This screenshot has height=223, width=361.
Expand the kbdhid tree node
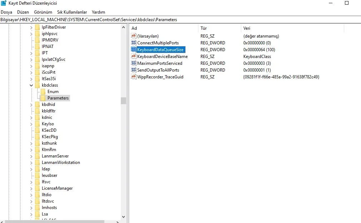[x=31, y=105]
